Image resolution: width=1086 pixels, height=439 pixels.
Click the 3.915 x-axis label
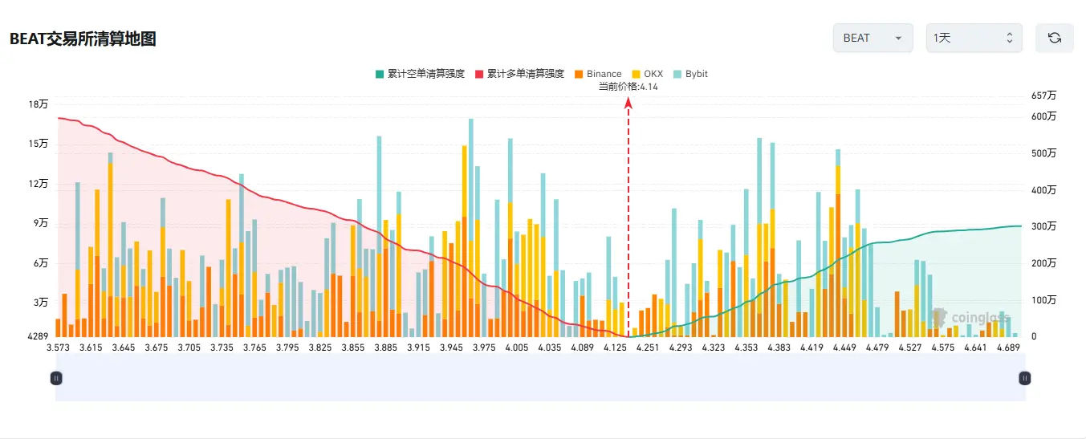click(x=418, y=348)
